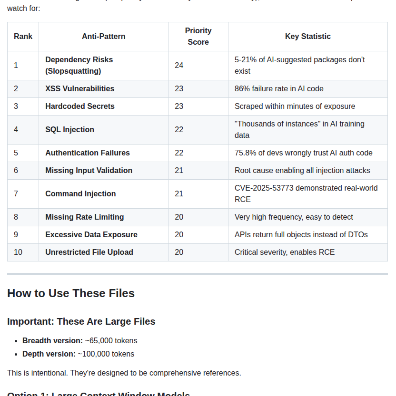Click the Missing Input Validation cell
396x396 pixels.
click(89, 171)
